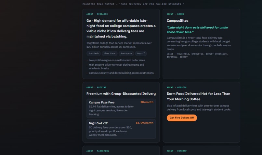Image resolution: width=262 pixels, height=155 pixels.
Task: Click the Campus security and dorm access bullet
Action: pyautogui.click(x=121, y=73)
